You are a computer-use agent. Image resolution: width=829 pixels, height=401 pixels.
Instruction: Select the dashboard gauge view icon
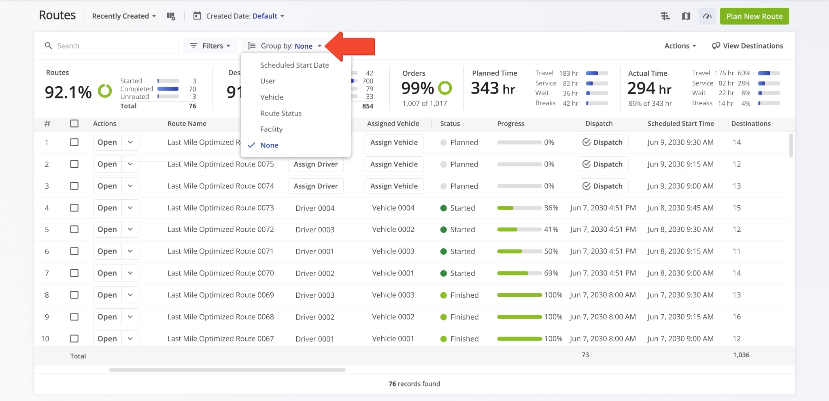point(707,16)
